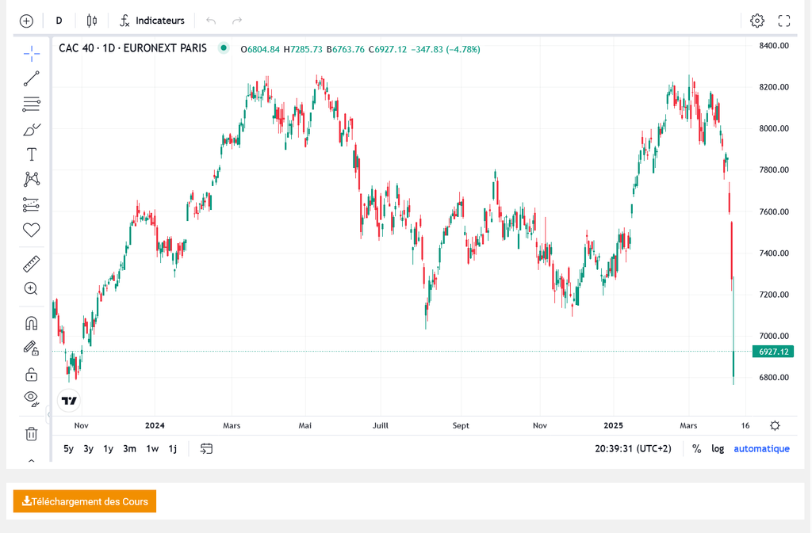
Task: Select the text annotation tool
Action: coord(32,154)
